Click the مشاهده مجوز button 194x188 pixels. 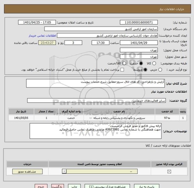(x=28, y=171)
